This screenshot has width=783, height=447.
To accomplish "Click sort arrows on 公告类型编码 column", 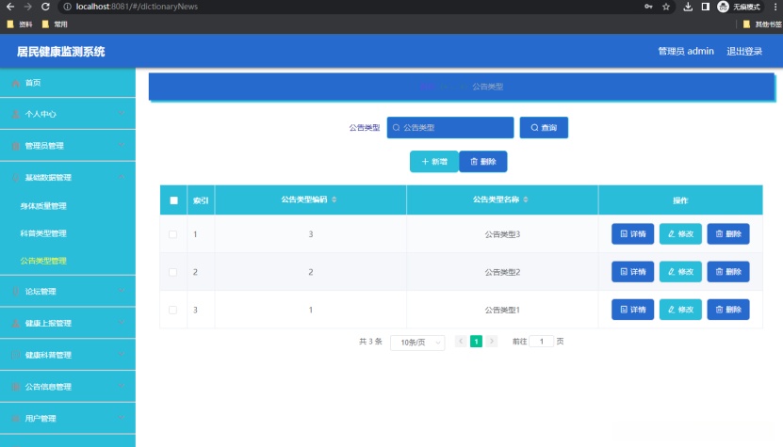I will click(x=334, y=200).
